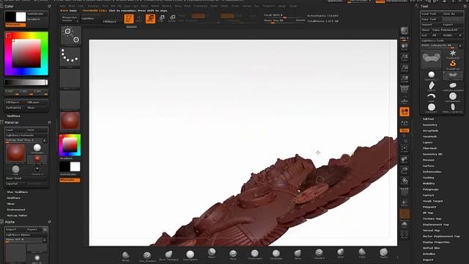Image resolution: width=469 pixels, height=264 pixels.
Task: Click the Frame mesh icon
Action: tap(405, 149)
